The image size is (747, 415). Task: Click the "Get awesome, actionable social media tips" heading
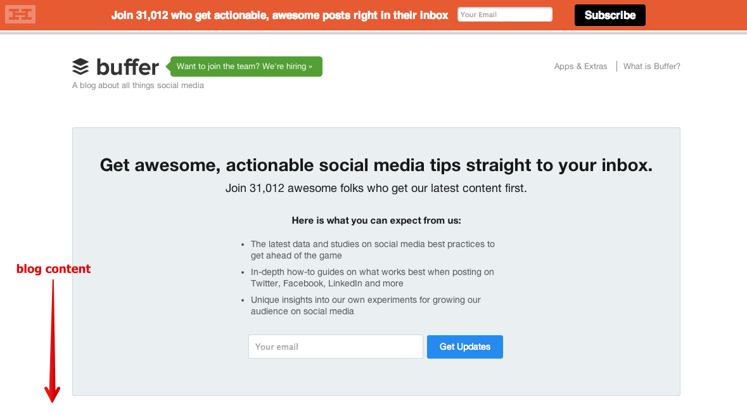[x=376, y=165]
